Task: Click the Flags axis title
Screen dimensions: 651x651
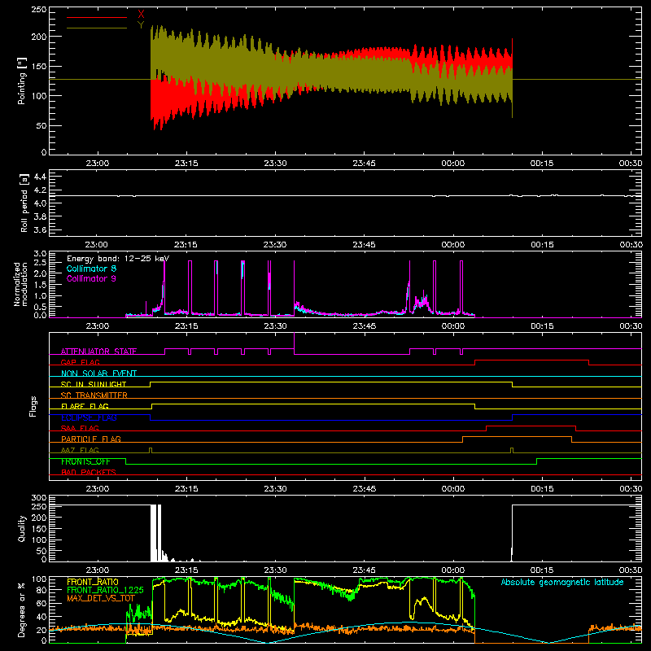Action: (x=33, y=406)
